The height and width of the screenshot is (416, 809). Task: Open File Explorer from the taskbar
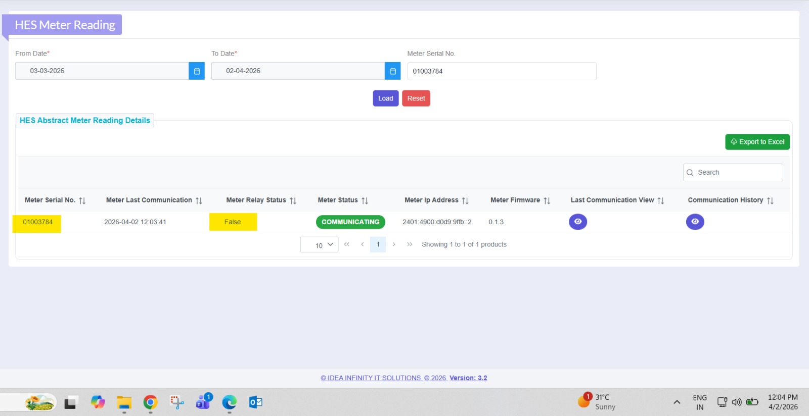[x=124, y=402]
